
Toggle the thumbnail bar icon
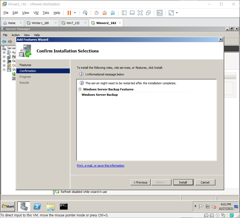coord(132,13)
